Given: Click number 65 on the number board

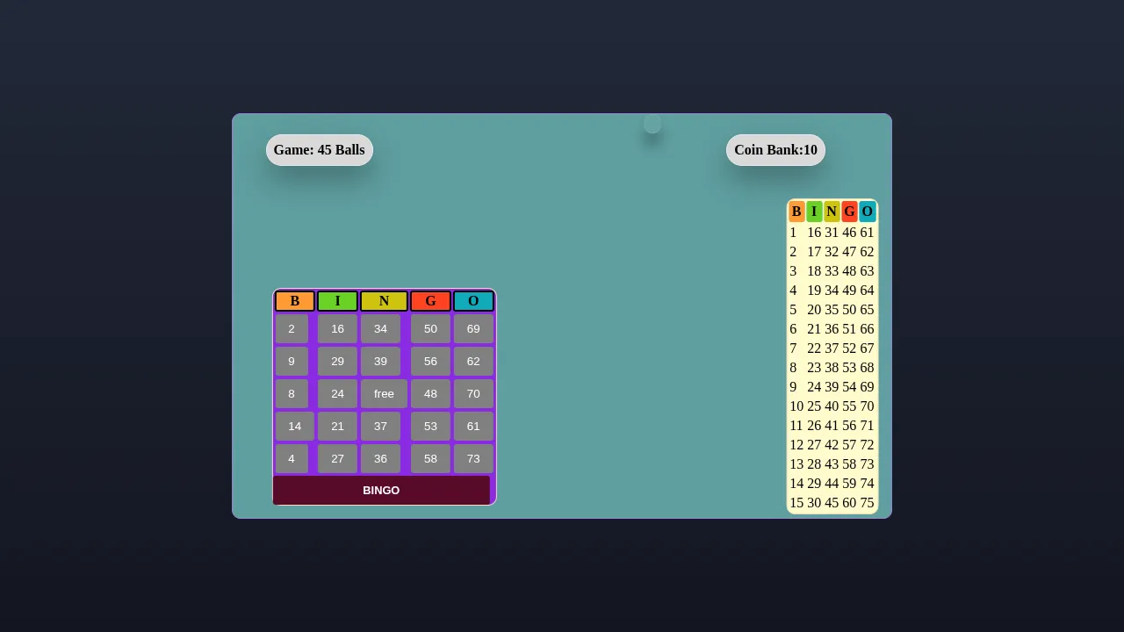Looking at the screenshot, I should click(868, 310).
